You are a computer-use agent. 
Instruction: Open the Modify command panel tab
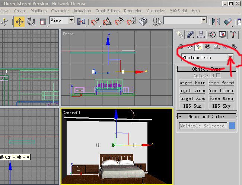191,35
